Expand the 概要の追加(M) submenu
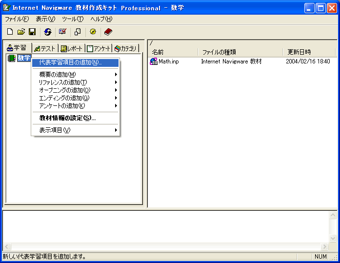The width and height of the screenshot is (340, 263). [x=75, y=74]
